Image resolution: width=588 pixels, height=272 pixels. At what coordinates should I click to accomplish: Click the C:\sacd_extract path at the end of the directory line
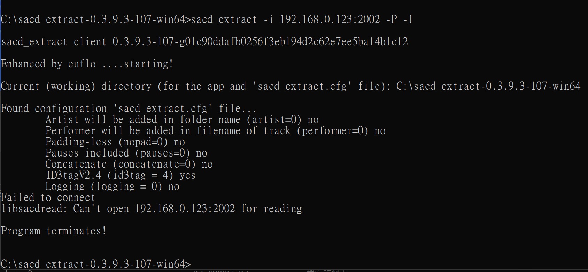pos(488,86)
